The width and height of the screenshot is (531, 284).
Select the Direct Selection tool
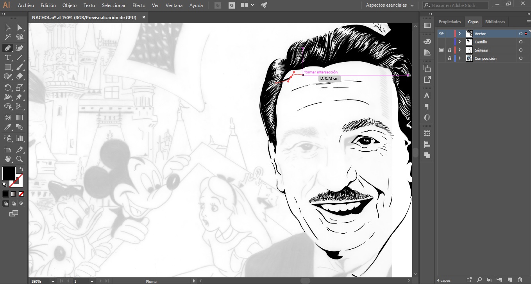(x=20, y=27)
